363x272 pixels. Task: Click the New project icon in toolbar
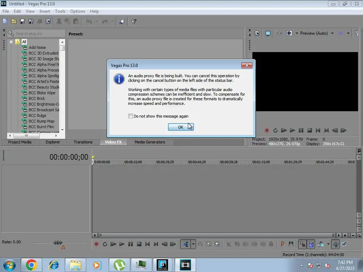(5, 22)
